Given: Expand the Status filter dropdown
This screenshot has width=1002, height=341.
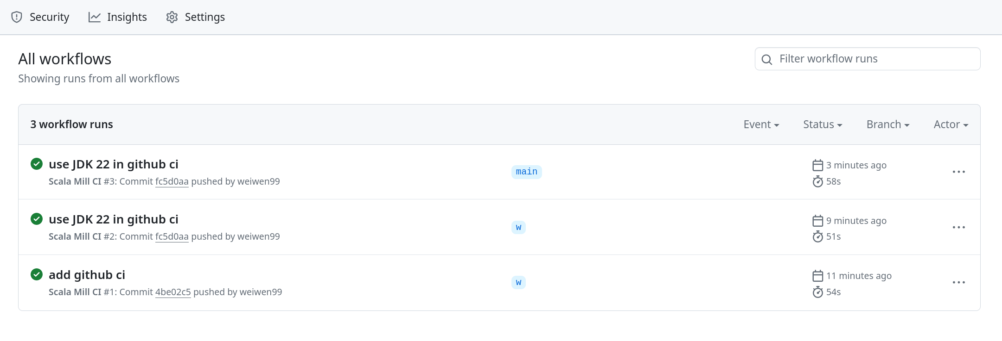Looking at the screenshot, I should [823, 124].
